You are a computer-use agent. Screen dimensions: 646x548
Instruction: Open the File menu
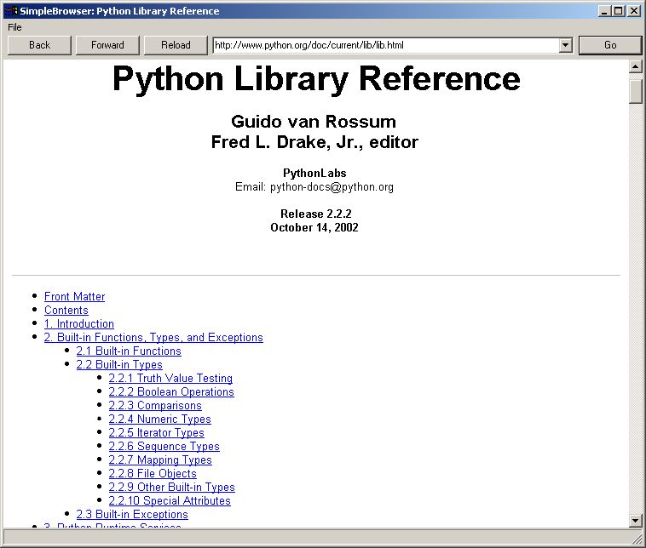point(14,27)
